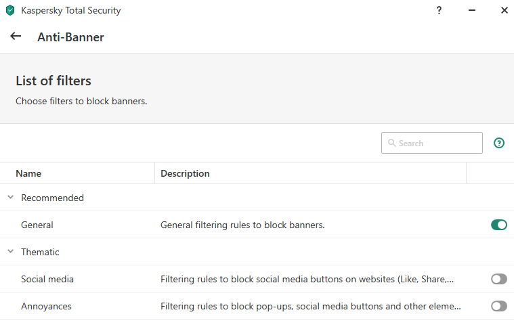514x327 pixels.
Task: Select the Annoyances filter name
Action: 46,307
